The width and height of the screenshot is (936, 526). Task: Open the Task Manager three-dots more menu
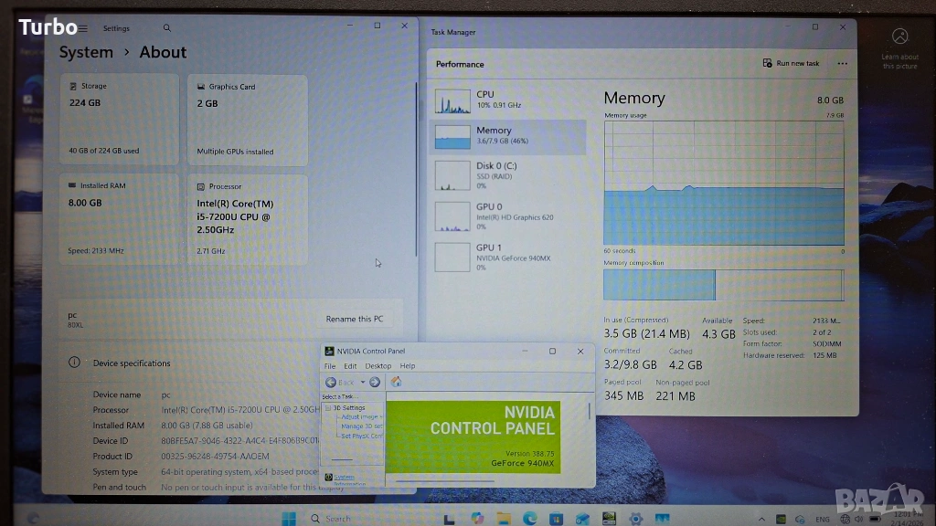click(842, 63)
